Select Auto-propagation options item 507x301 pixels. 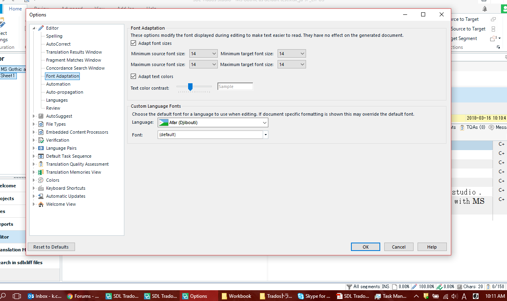click(65, 92)
